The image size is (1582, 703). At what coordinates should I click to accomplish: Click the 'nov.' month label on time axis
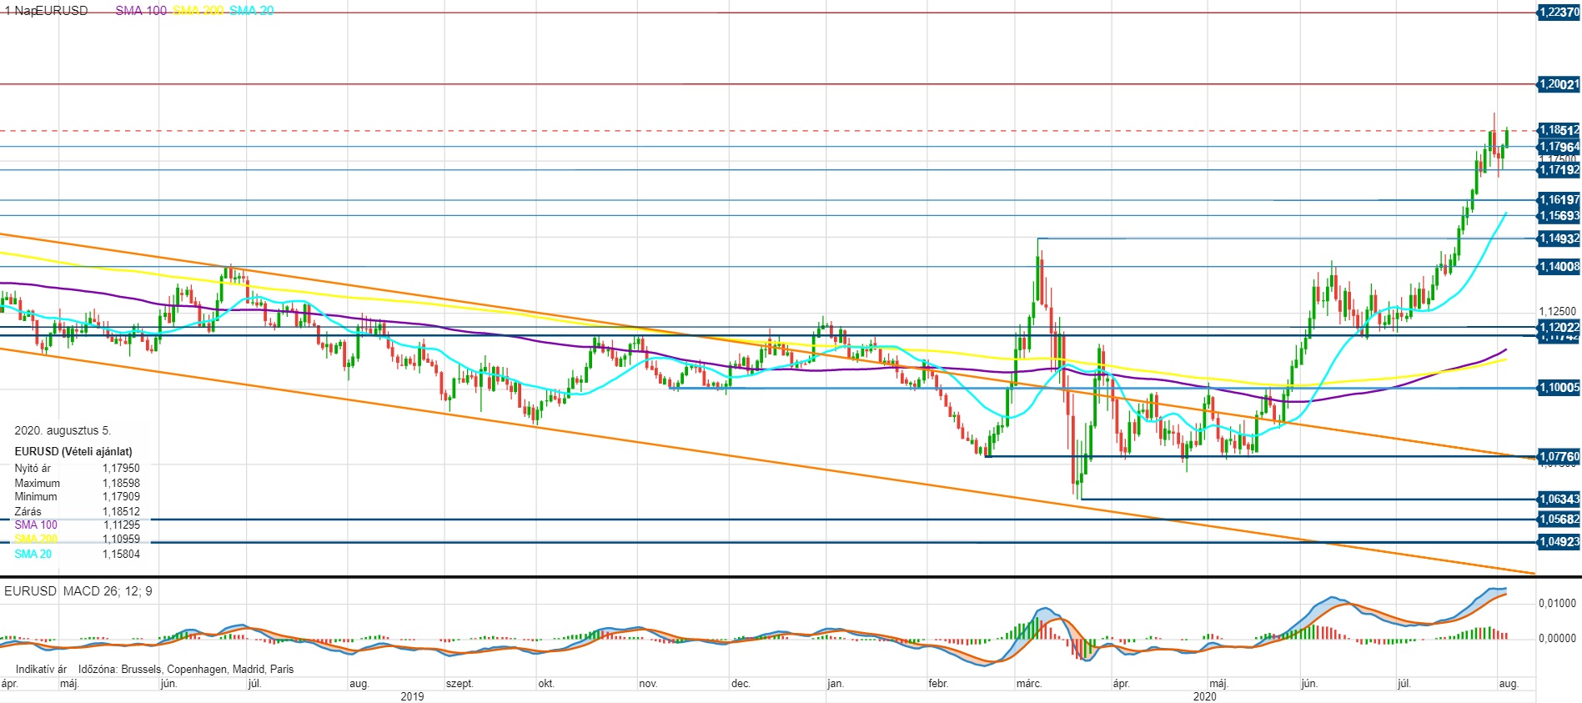click(648, 684)
